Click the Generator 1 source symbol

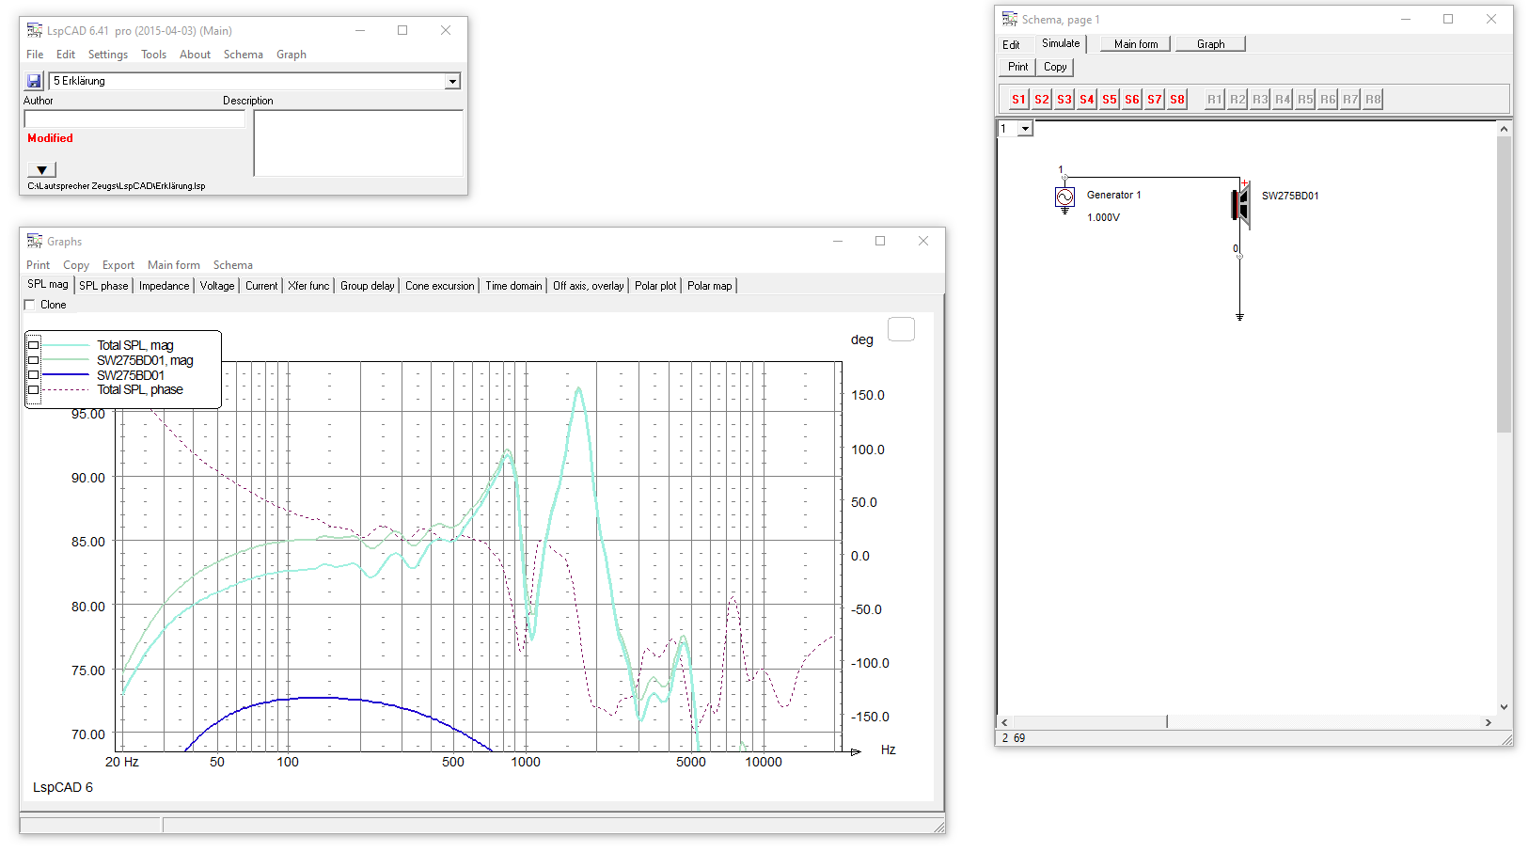pyautogui.click(x=1064, y=197)
